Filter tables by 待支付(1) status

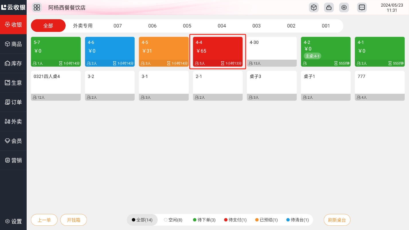pos(235,220)
